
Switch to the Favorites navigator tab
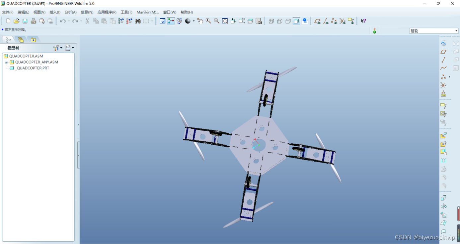tap(33, 40)
